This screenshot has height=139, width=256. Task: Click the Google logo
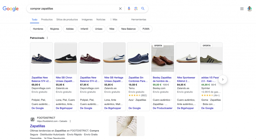(11, 9)
